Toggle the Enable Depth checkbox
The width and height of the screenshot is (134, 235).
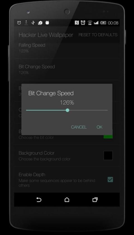(x=110, y=179)
